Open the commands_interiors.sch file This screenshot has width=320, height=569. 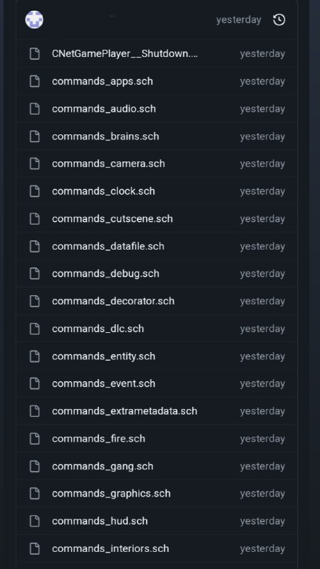pos(110,548)
